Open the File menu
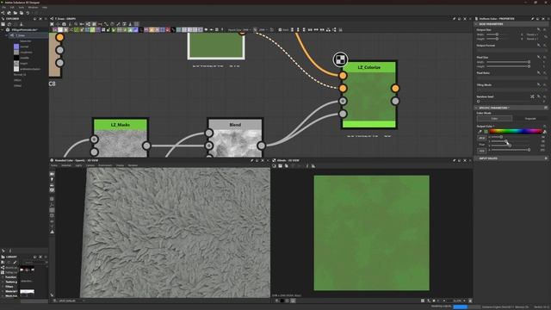Image resolution: width=551 pixels, height=310 pixels. point(3,7)
